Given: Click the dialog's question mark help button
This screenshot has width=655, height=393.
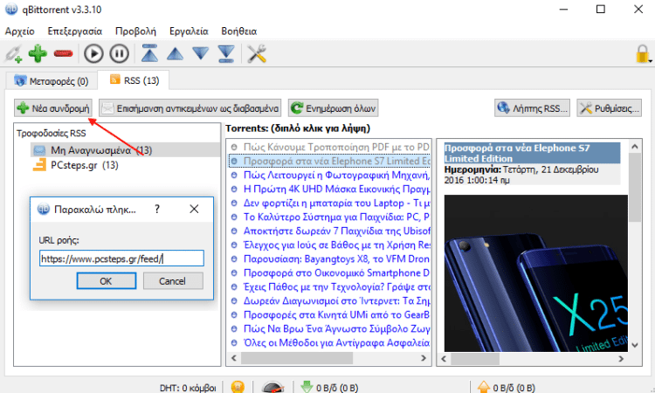Looking at the screenshot, I should (x=157, y=209).
